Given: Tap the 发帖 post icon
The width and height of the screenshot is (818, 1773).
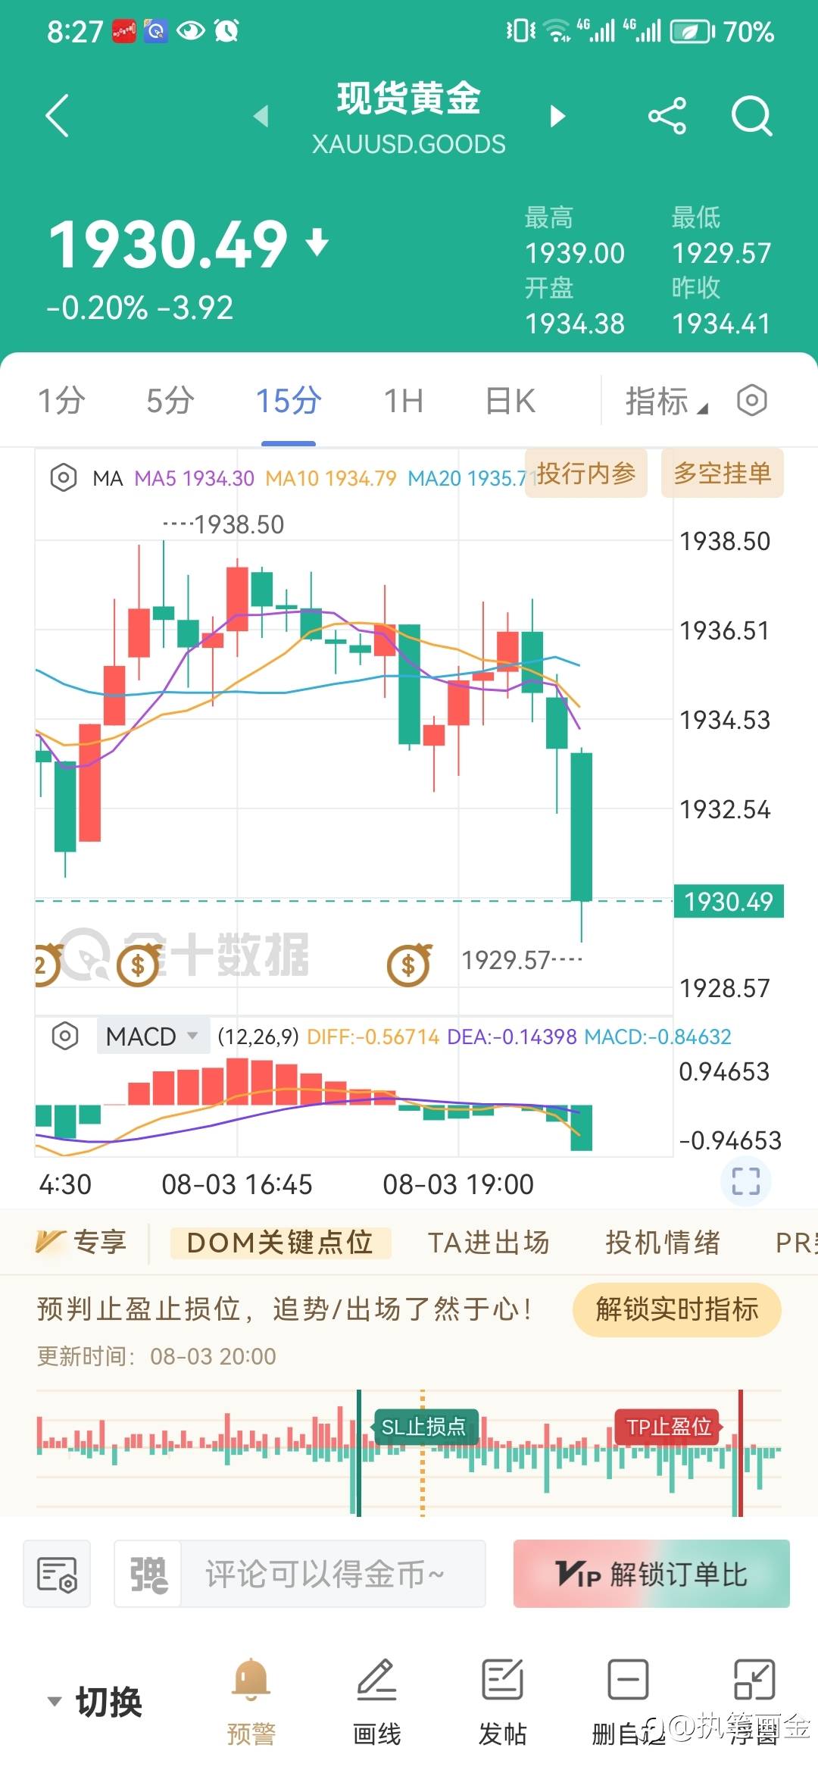Looking at the screenshot, I should 502,1701.
